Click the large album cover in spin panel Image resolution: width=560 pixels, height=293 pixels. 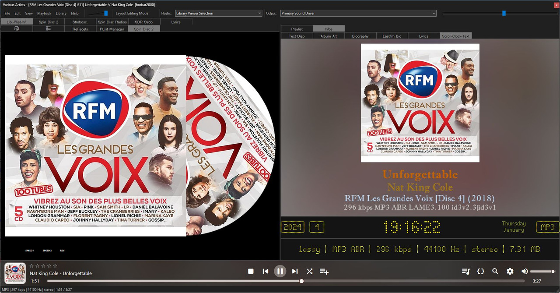[95, 146]
